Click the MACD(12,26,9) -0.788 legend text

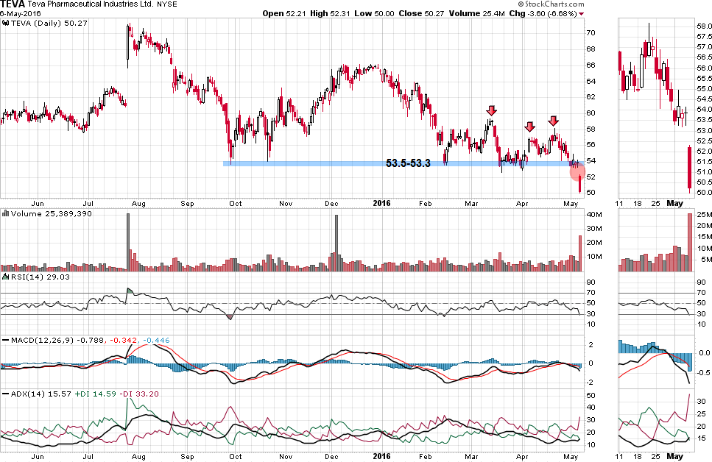[57, 340]
